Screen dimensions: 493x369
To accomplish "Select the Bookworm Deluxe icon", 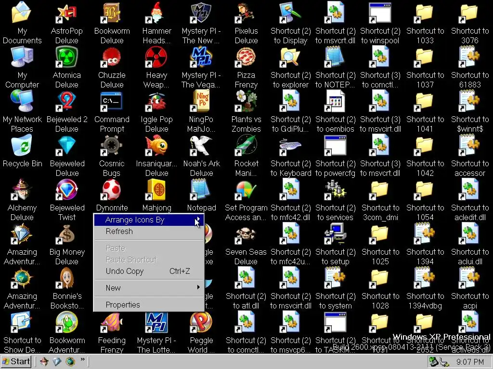I will pos(112,12).
